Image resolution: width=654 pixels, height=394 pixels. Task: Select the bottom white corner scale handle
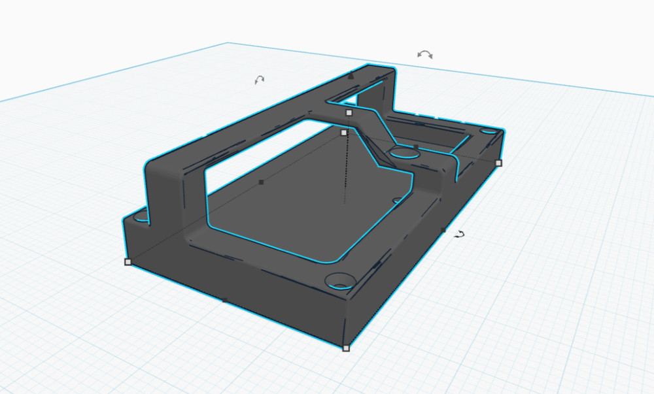347,348
